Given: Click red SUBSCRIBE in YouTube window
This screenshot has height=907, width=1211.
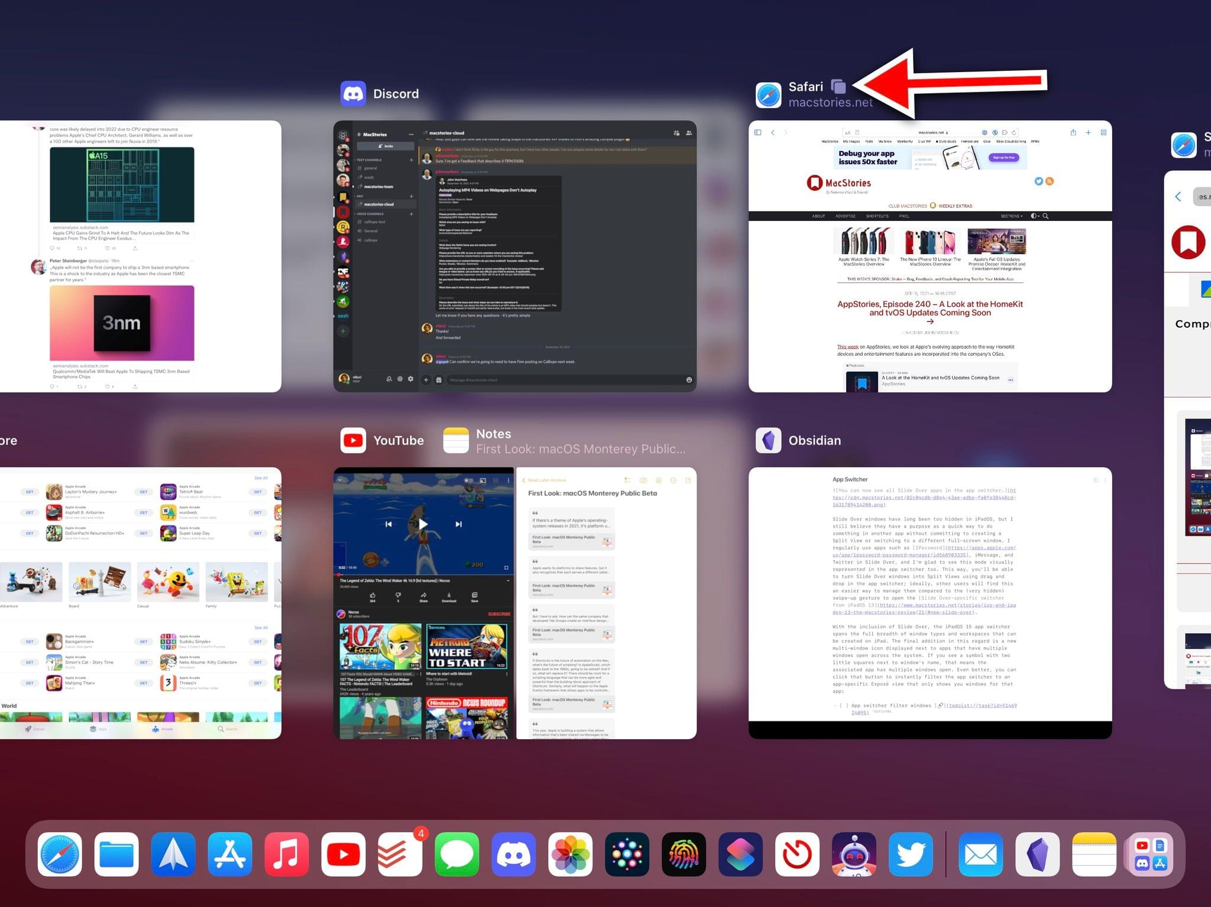Looking at the screenshot, I should click(x=499, y=614).
